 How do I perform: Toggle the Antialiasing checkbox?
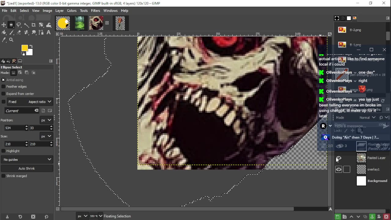(x=3, y=80)
